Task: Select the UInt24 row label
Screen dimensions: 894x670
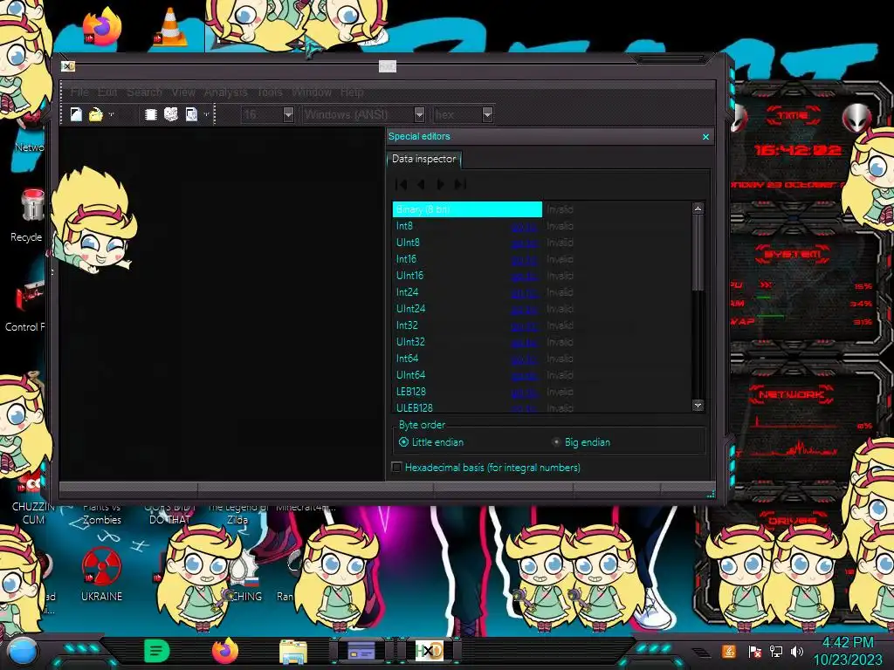Action: coord(410,309)
